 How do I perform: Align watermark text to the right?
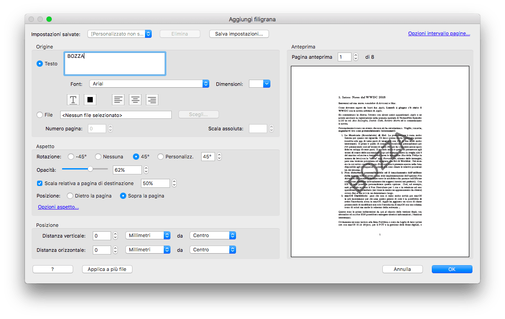152,100
